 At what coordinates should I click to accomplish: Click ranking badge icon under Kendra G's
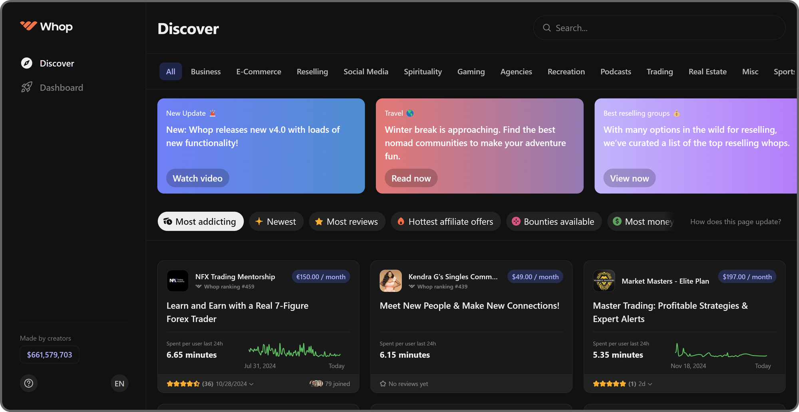coord(412,287)
